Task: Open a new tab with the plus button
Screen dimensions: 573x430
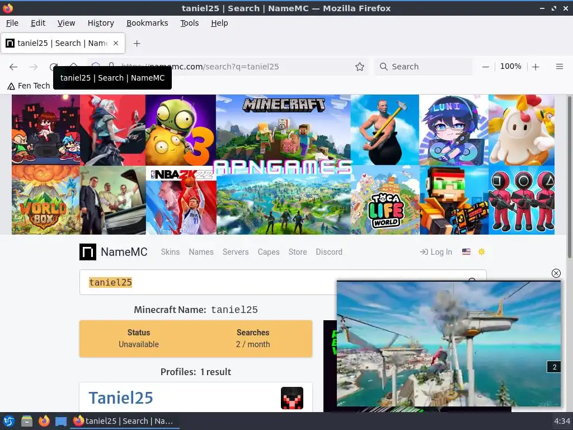Action: pyautogui.click(x=137, y=43)
